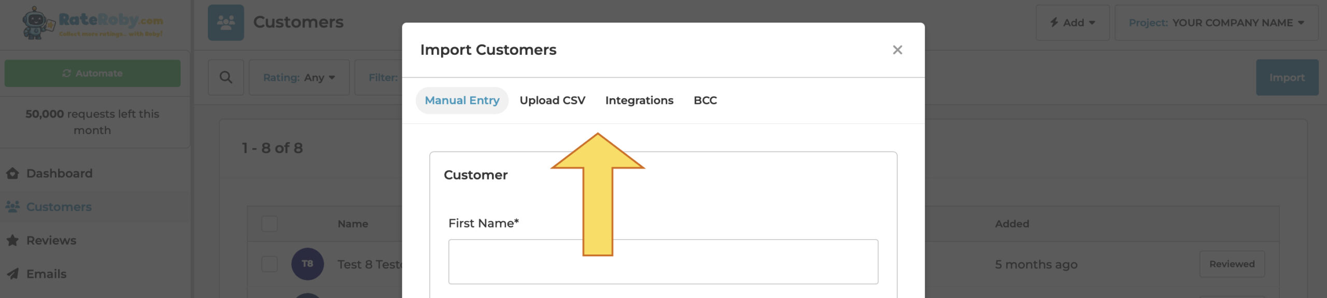Switch to the Integrations tab
Viewport: 1327px width, 298px height.
639,100
